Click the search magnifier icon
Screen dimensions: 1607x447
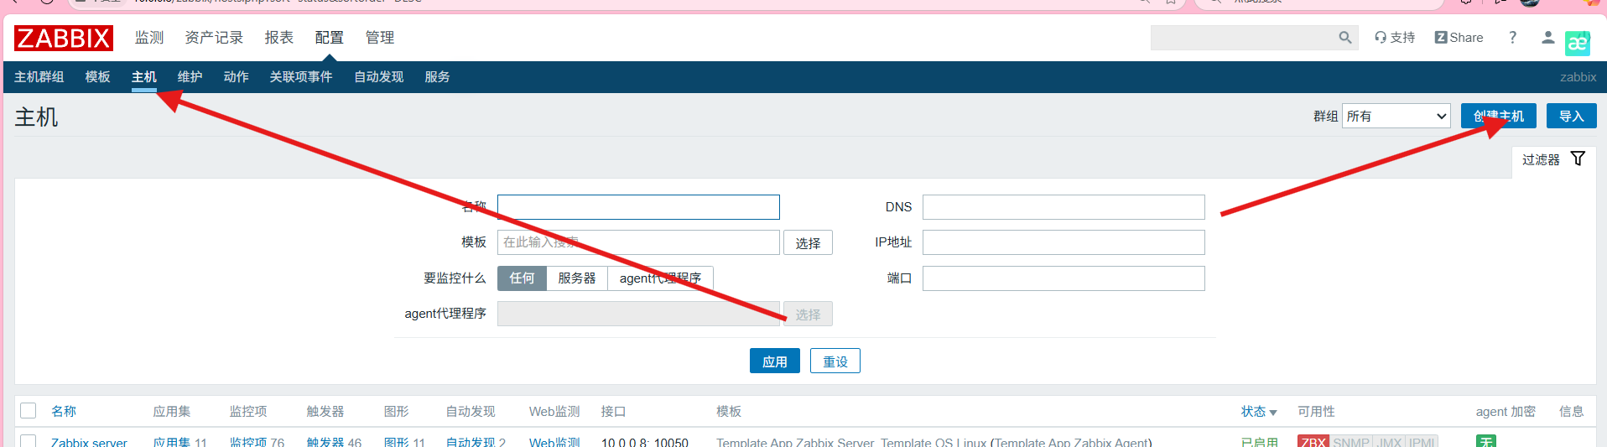tap(1345, 38)
